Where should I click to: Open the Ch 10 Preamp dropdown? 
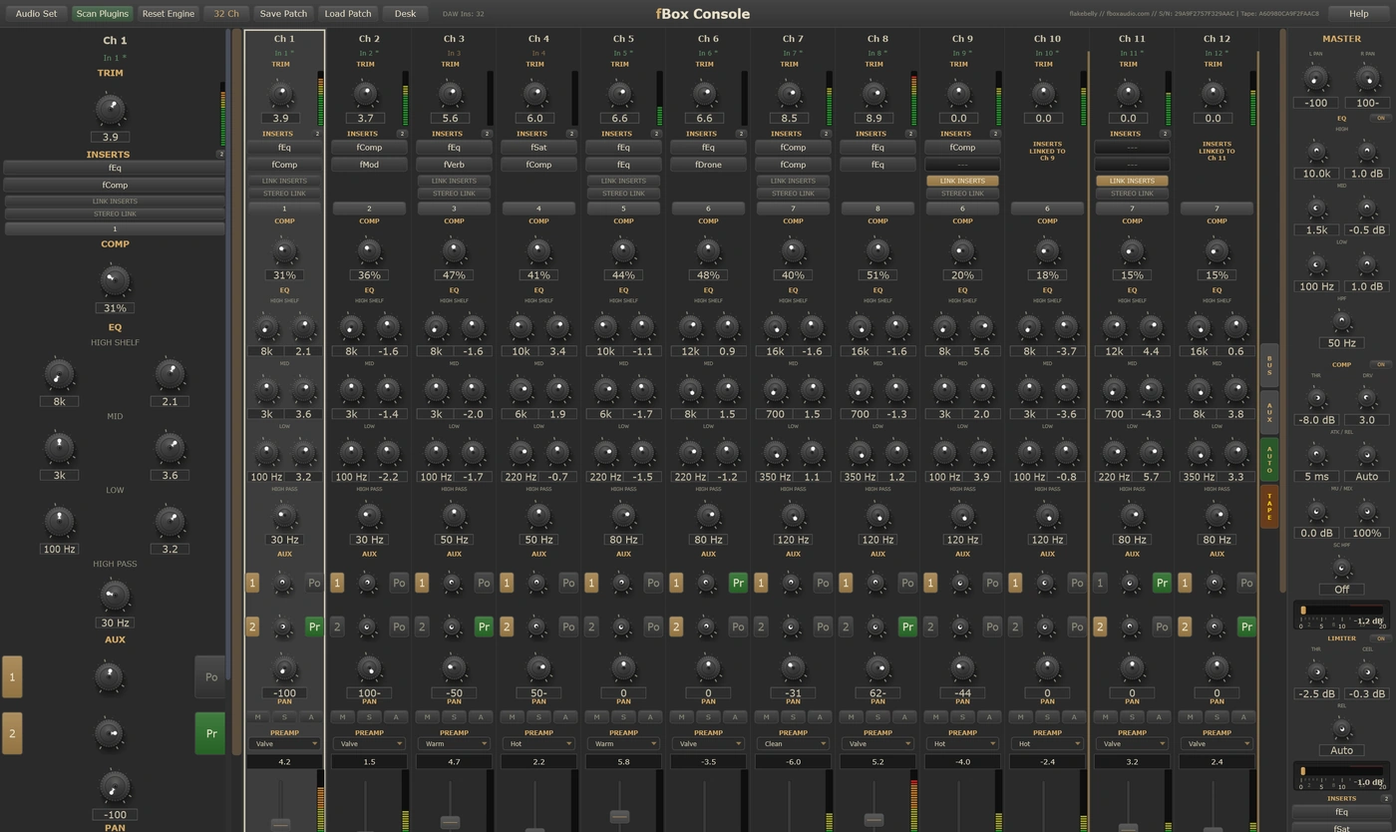coord(1047,743)
